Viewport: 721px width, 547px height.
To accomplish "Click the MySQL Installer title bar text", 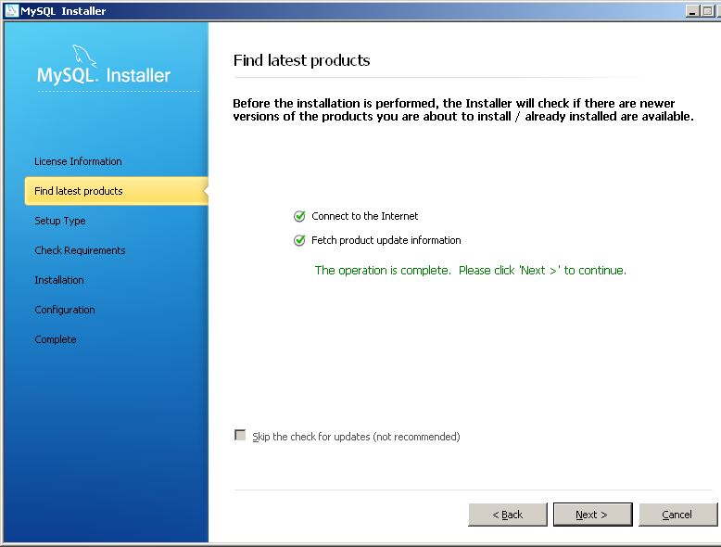I will click(63, 10).
